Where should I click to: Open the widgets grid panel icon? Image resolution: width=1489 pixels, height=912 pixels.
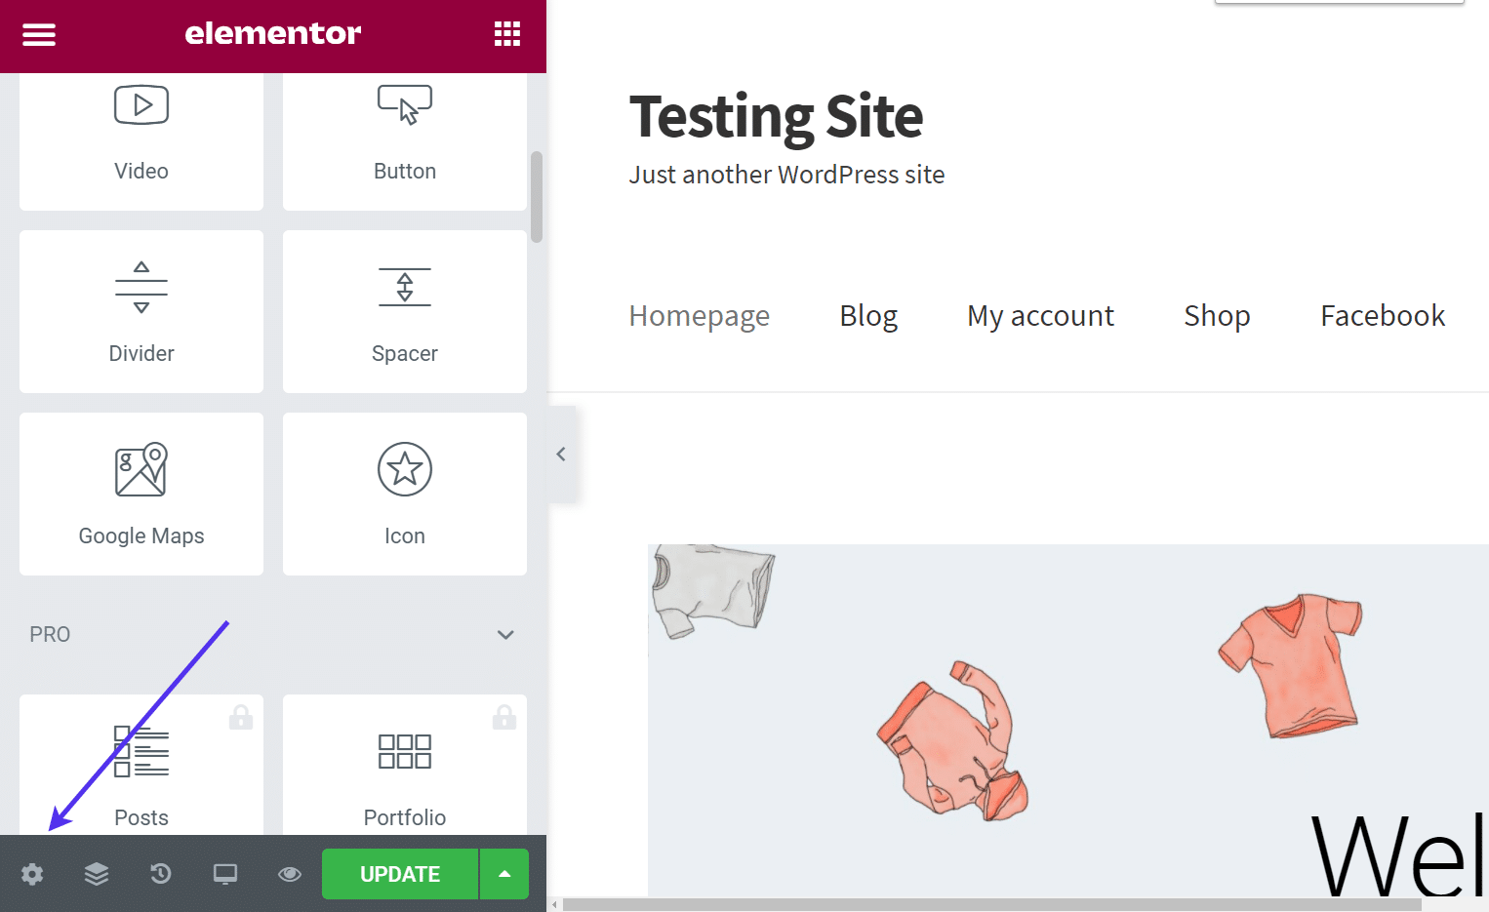point(506,34)
